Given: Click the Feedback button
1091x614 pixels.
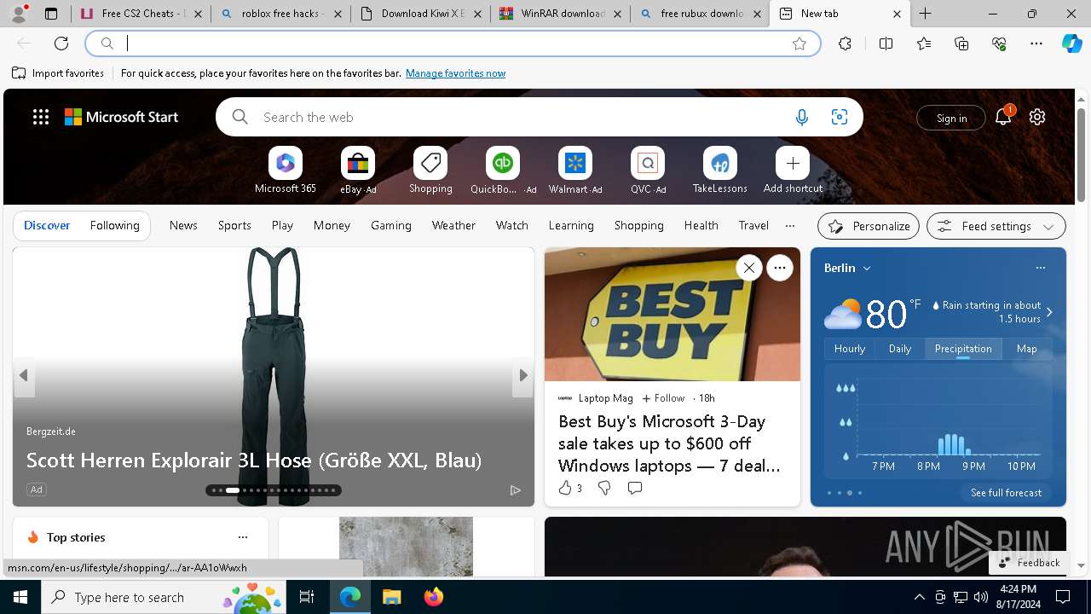Looking at the screenshot, I should [1029, 562].
